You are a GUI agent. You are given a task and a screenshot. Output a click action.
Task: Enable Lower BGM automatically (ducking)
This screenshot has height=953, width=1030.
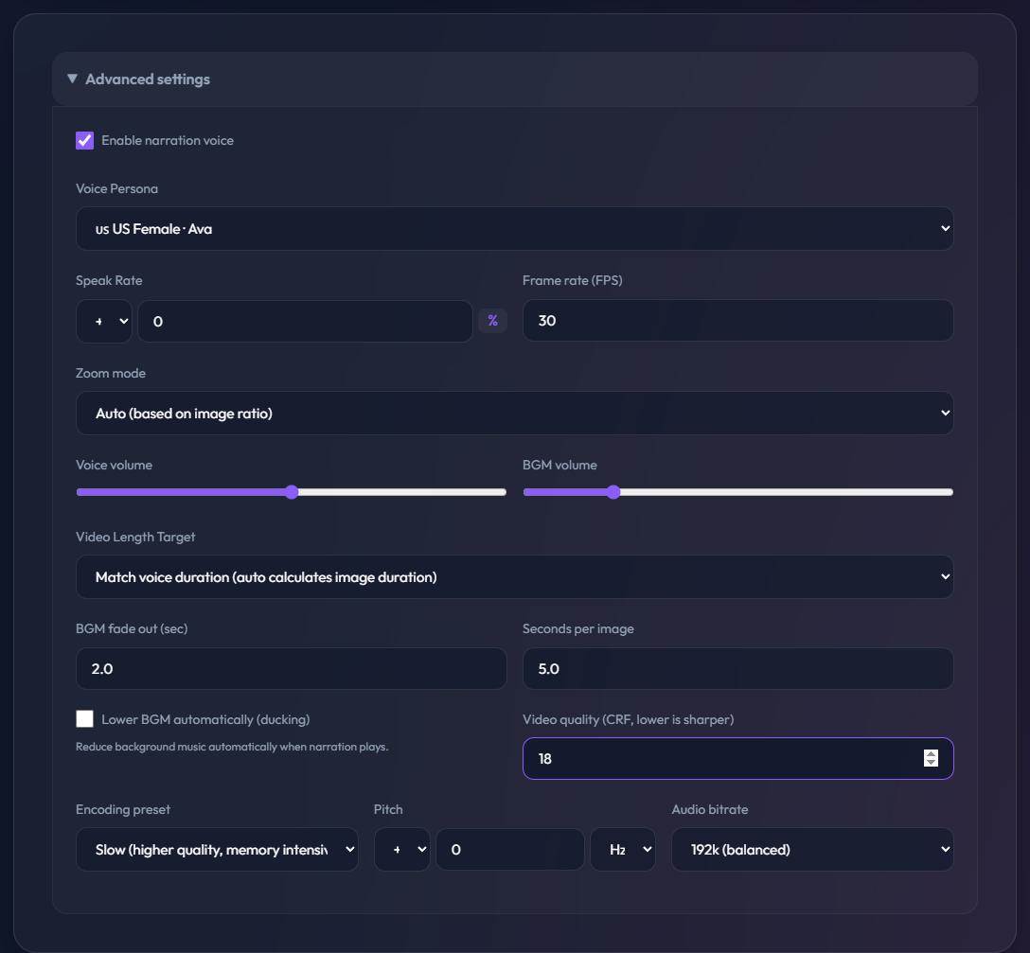point(85,718)
